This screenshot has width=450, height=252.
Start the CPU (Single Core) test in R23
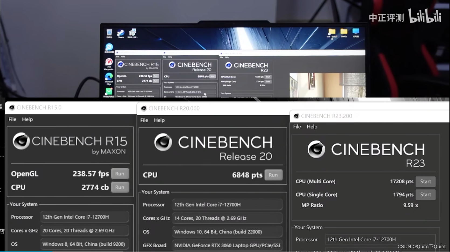[x=425, y=194]
